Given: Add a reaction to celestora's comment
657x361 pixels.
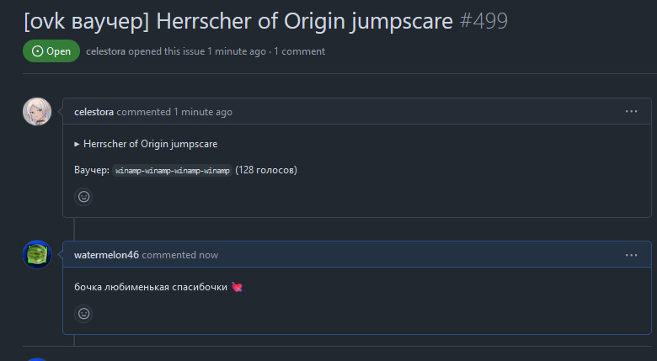Looking at the screenshot, I should tap(83, 196).
